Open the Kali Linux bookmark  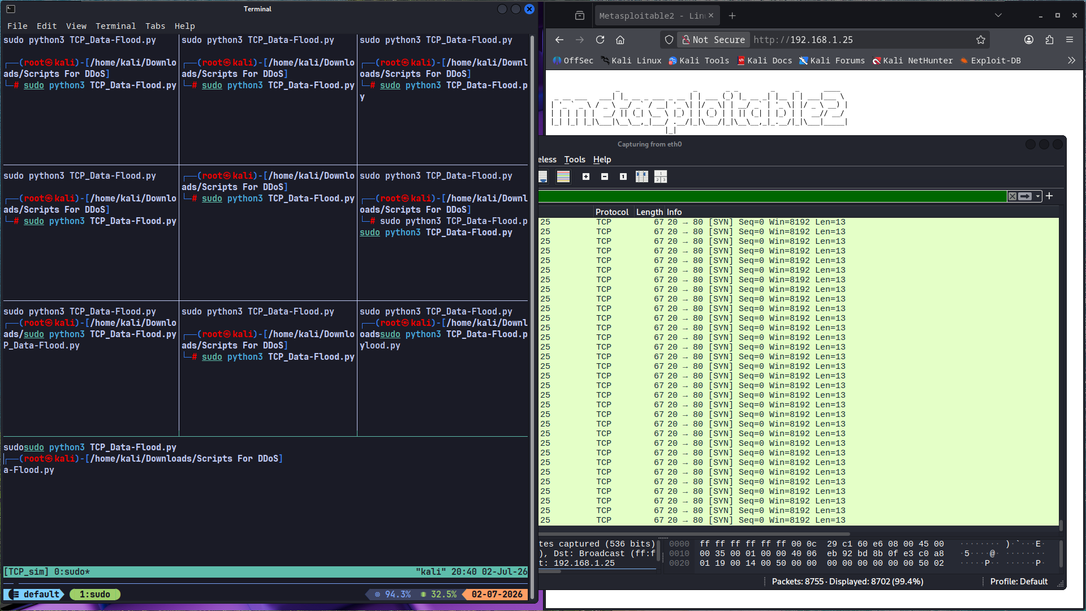pyautogui.click(x=631, y=61)
